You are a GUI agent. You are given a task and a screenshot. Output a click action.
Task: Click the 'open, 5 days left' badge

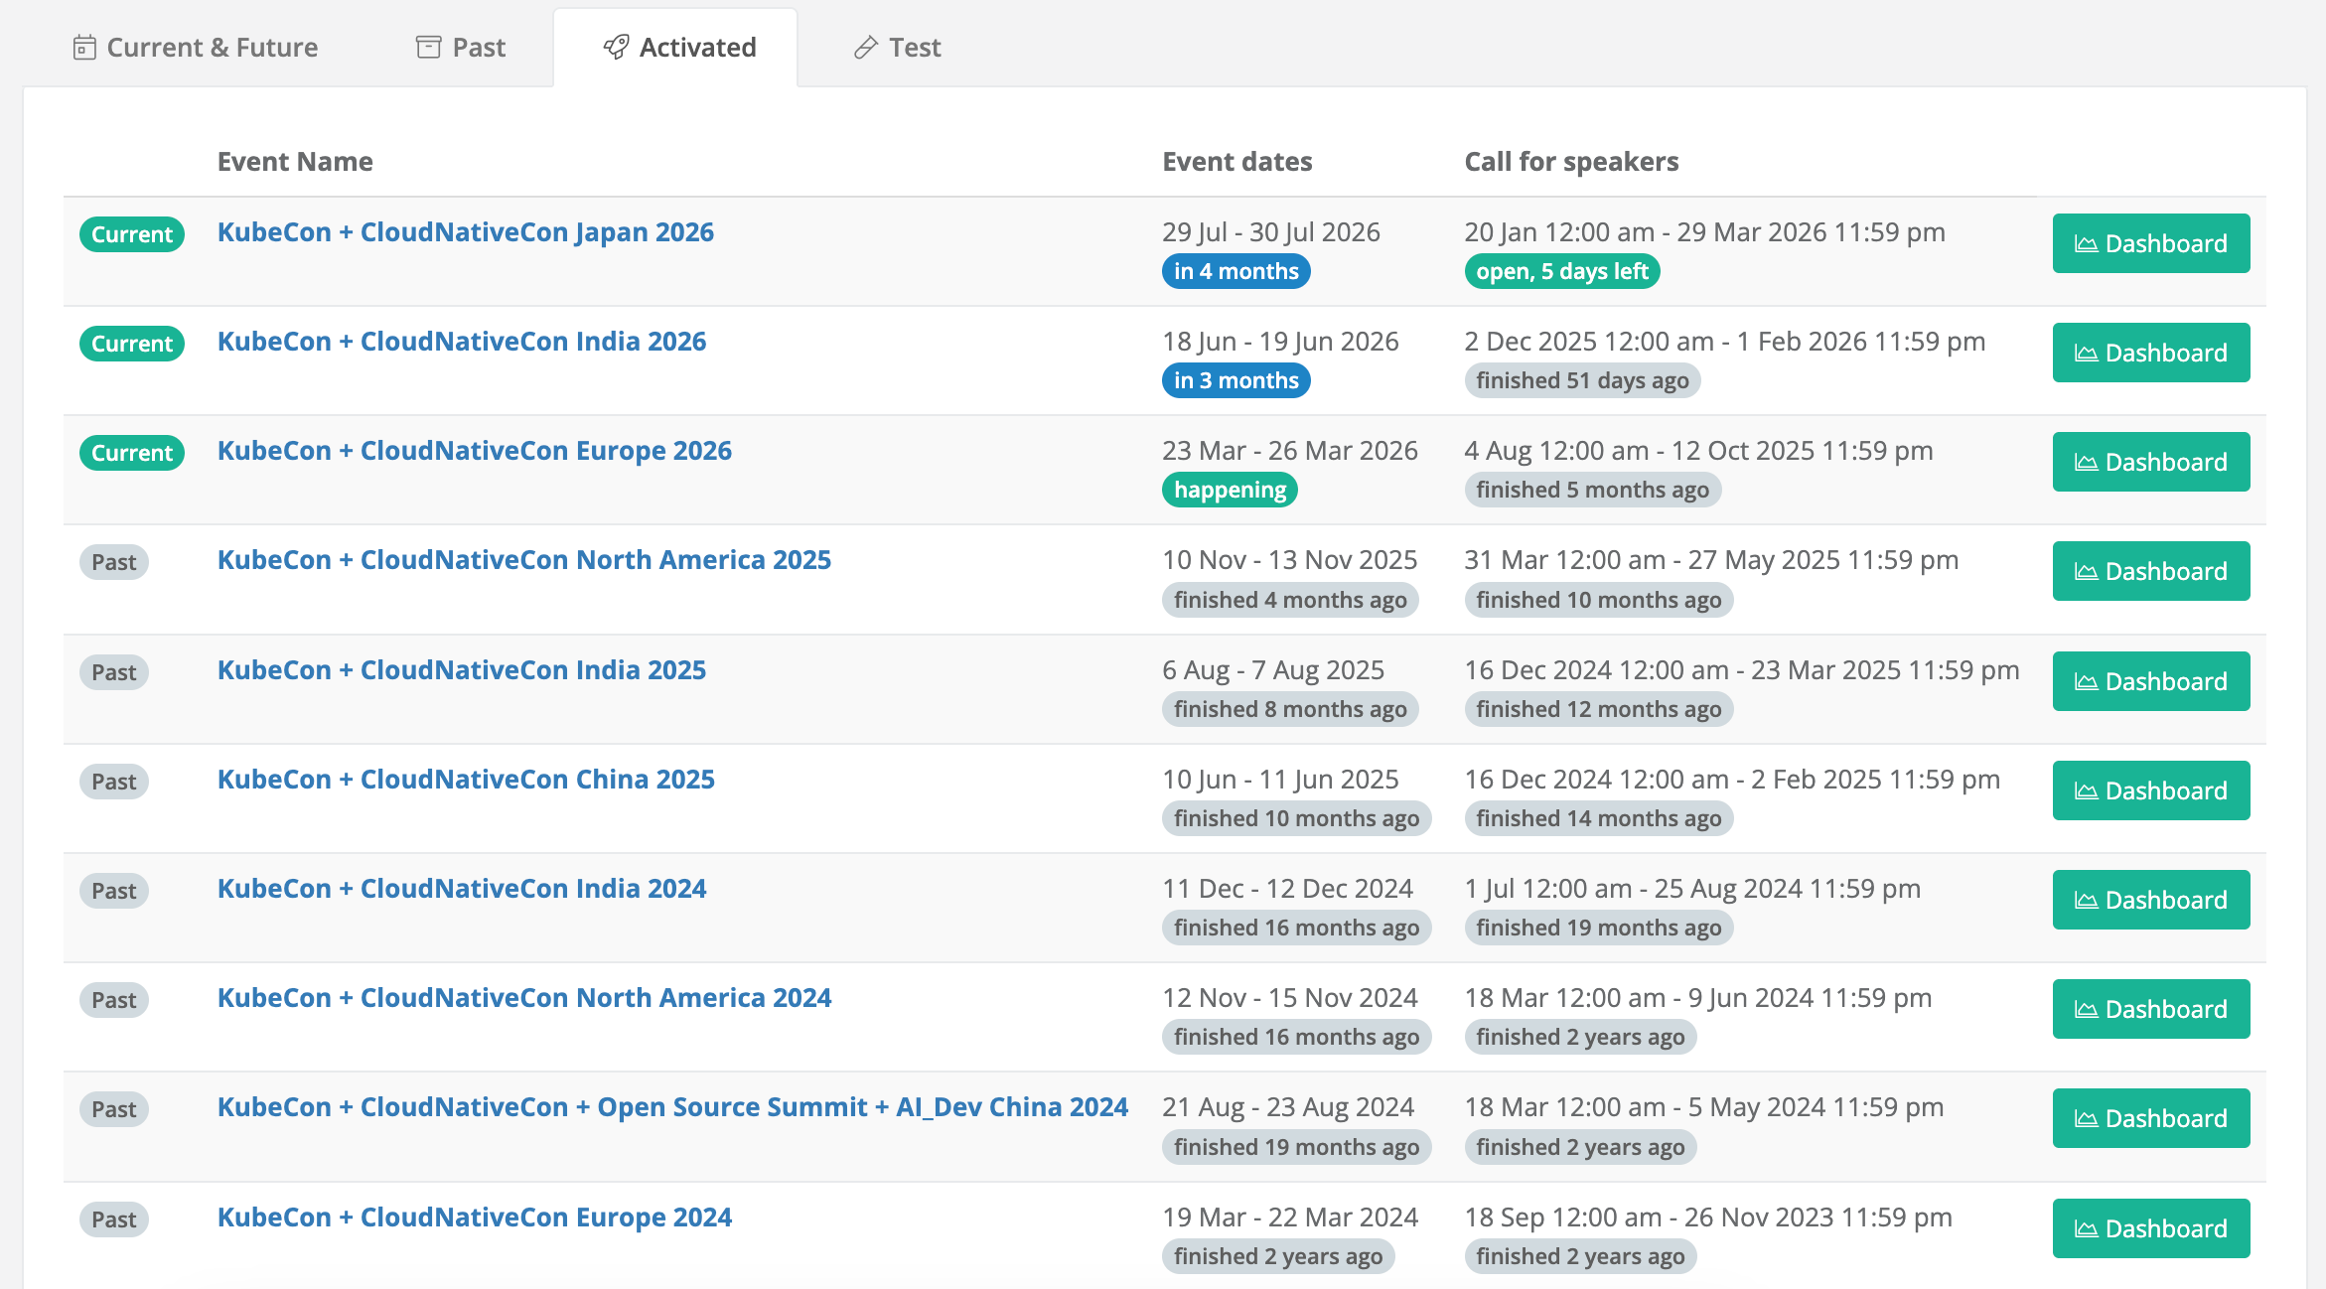click(1561, 271)
